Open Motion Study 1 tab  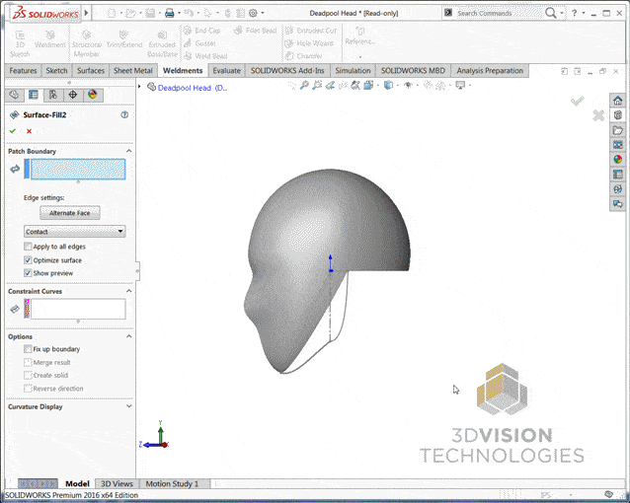172,483
